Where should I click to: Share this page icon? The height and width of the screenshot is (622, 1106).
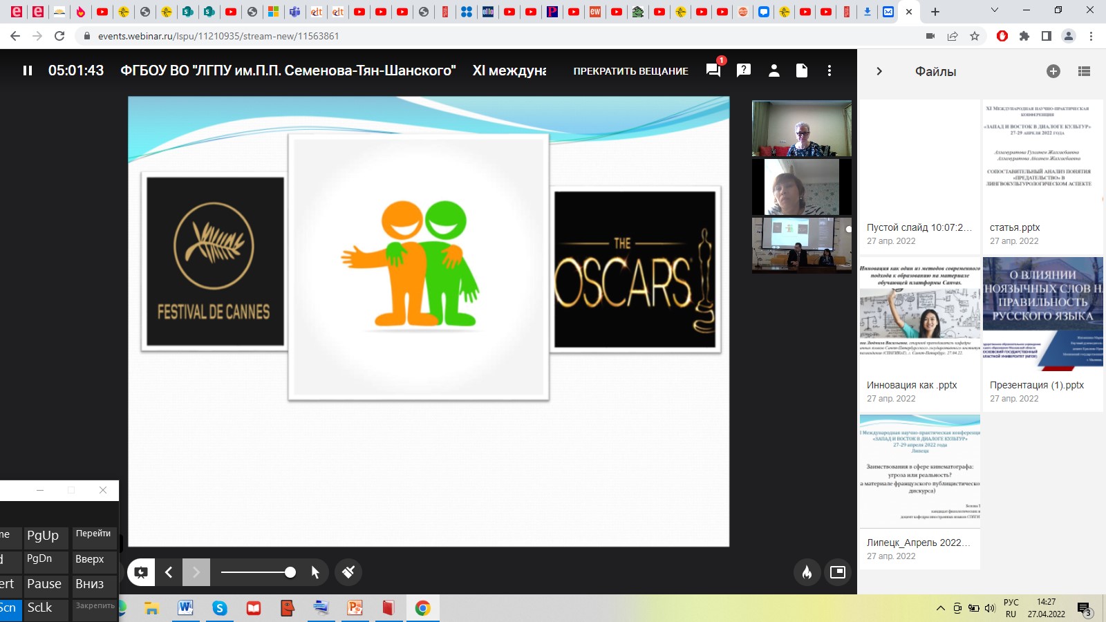pyautogui.click(x=953, y=36)
